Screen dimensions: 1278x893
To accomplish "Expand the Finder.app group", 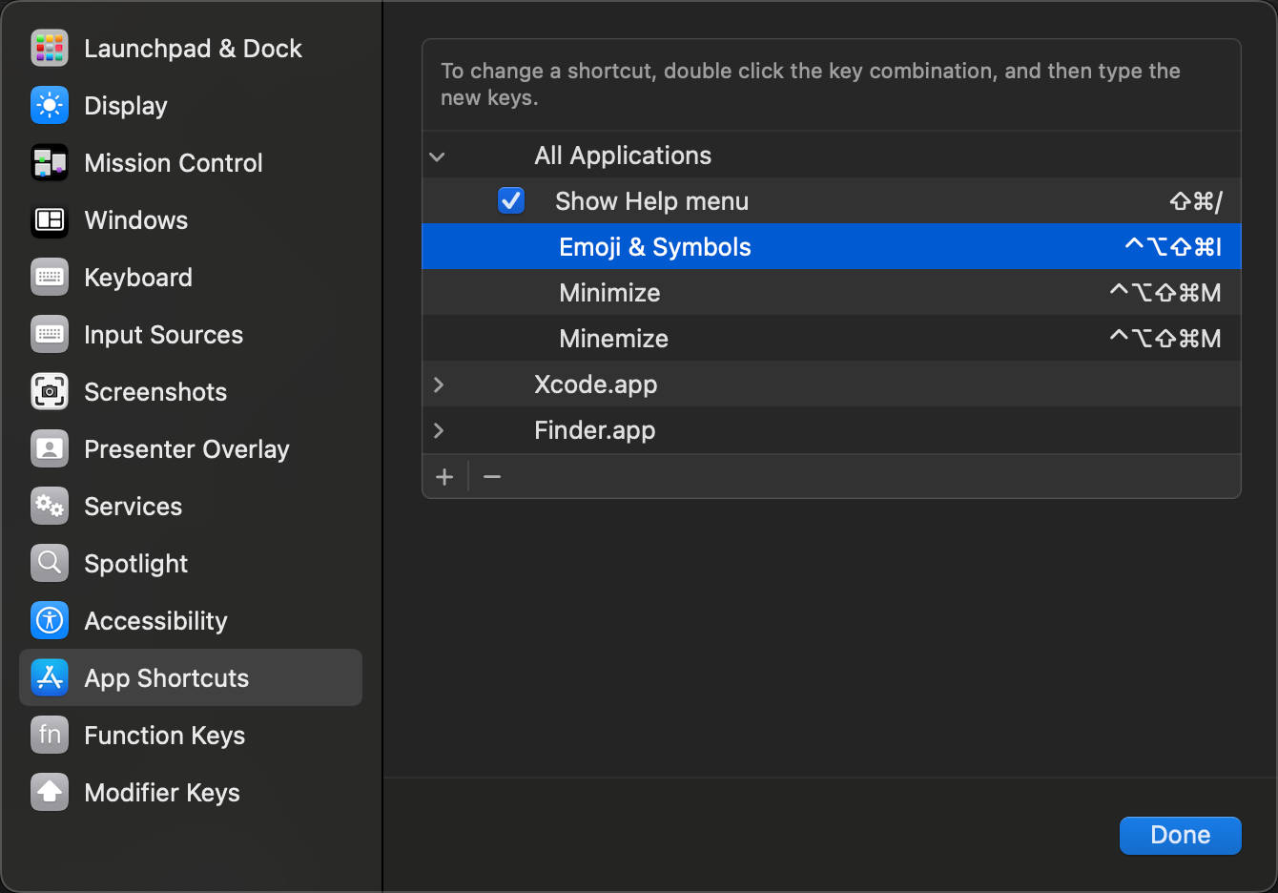I will click(x=438, y=430).
